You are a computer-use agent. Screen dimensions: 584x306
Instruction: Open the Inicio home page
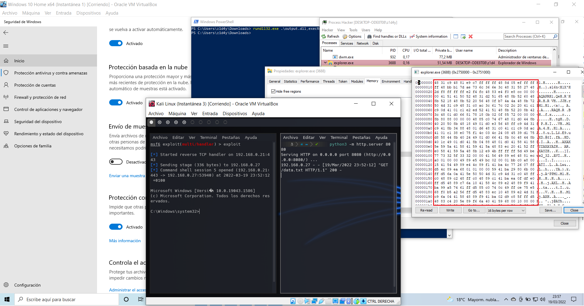click(49, 61)
